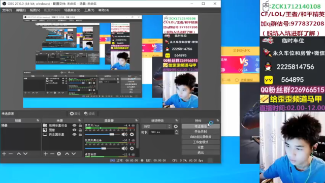The width and height of the screenshot is (325, 183).
Task: Hide the 显示器采集 source with eye icon
Action: 74,134
